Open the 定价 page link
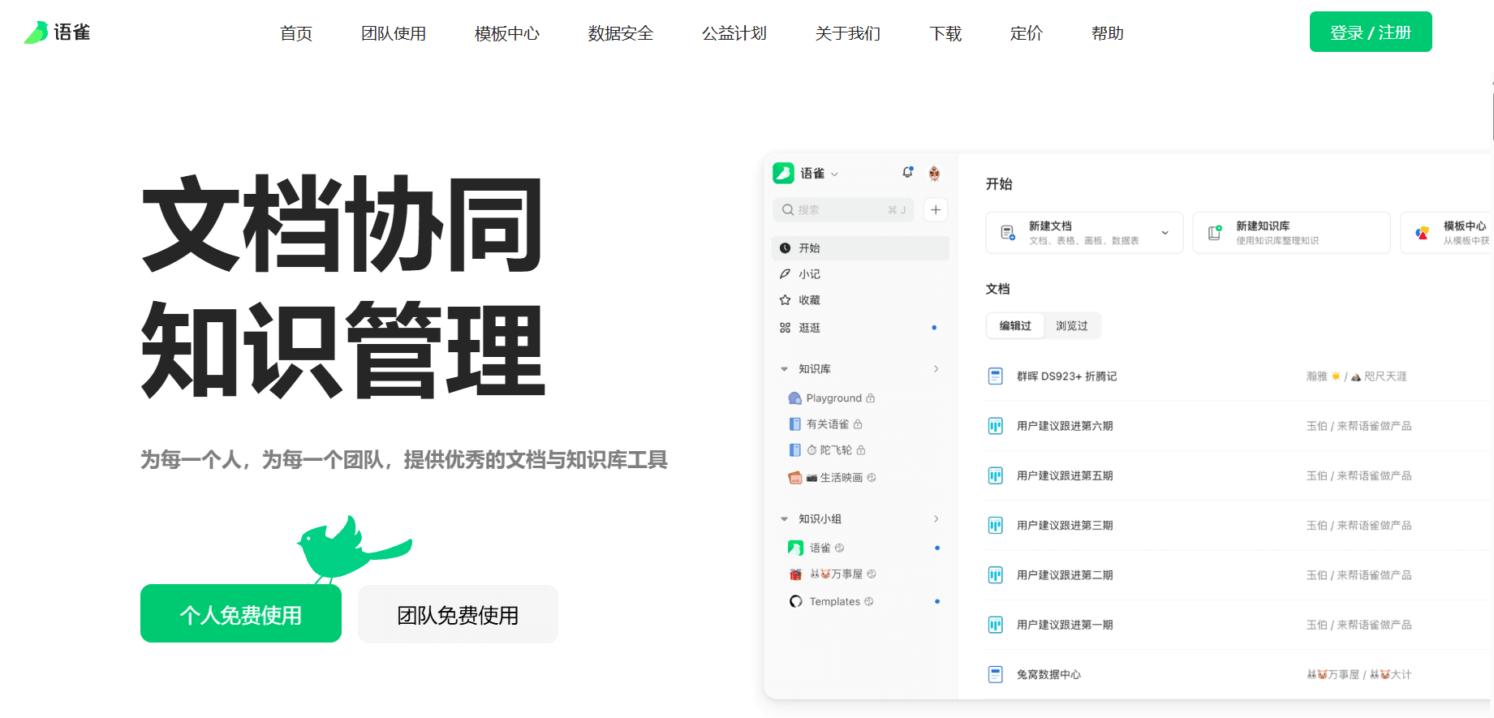The height and width of the screenshot is (718, 1494). pos(1027,33)
